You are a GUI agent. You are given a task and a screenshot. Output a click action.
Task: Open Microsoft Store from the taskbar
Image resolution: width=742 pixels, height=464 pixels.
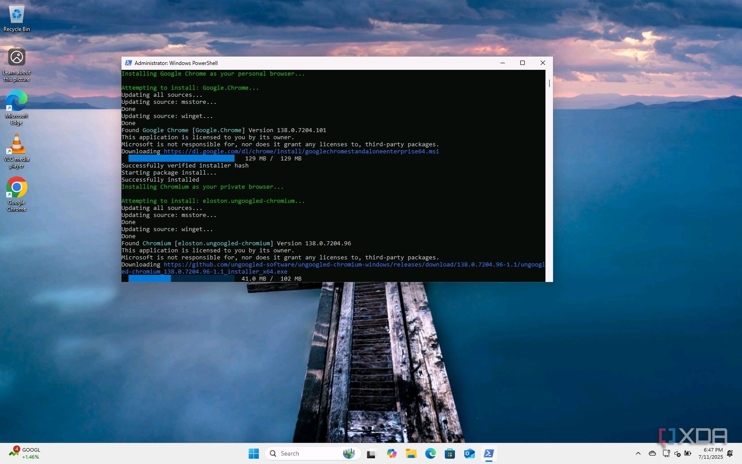(x=450, y=453)
